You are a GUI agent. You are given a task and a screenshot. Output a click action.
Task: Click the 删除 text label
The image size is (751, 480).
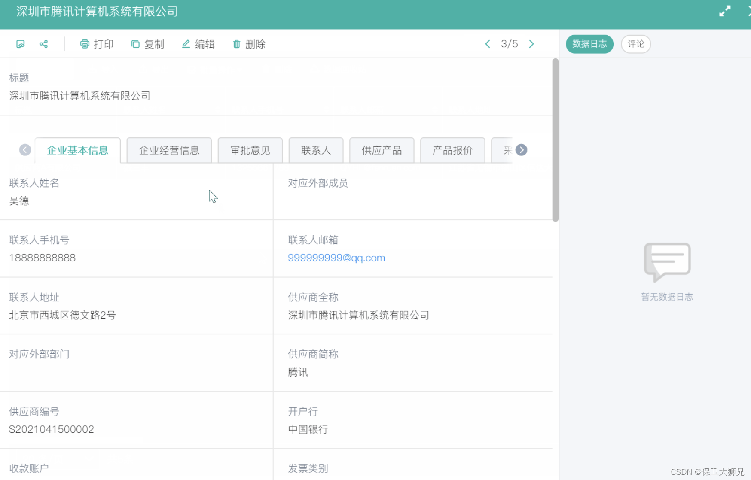[x=256, y=44]
